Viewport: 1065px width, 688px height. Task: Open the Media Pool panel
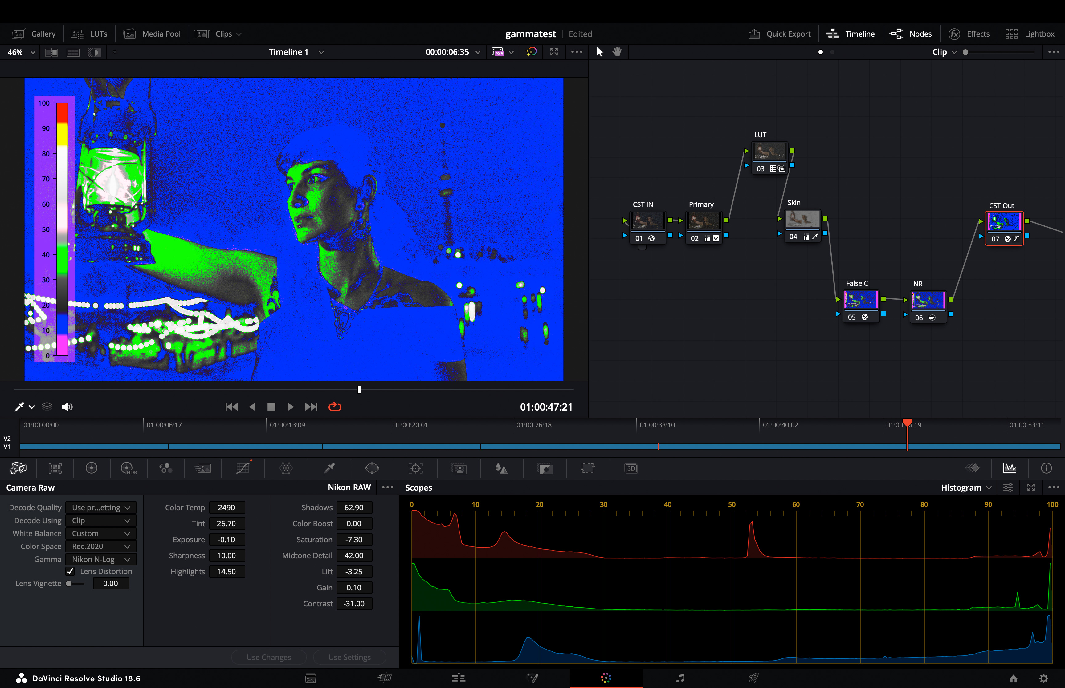(152, 34)
